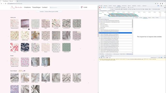Open the Créations menu link

pos(27,7)
